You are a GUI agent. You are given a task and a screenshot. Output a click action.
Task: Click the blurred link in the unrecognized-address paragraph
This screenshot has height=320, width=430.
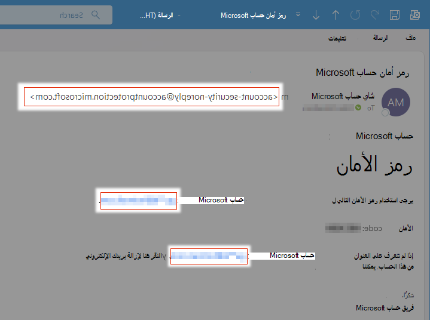(x=209, y=257)
